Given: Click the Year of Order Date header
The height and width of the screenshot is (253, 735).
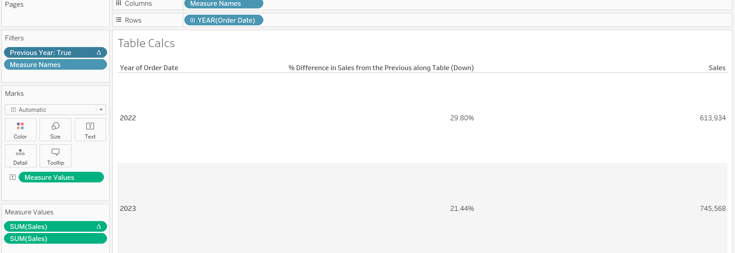Looking at the screenshot, I should click(x=149, y=68).
